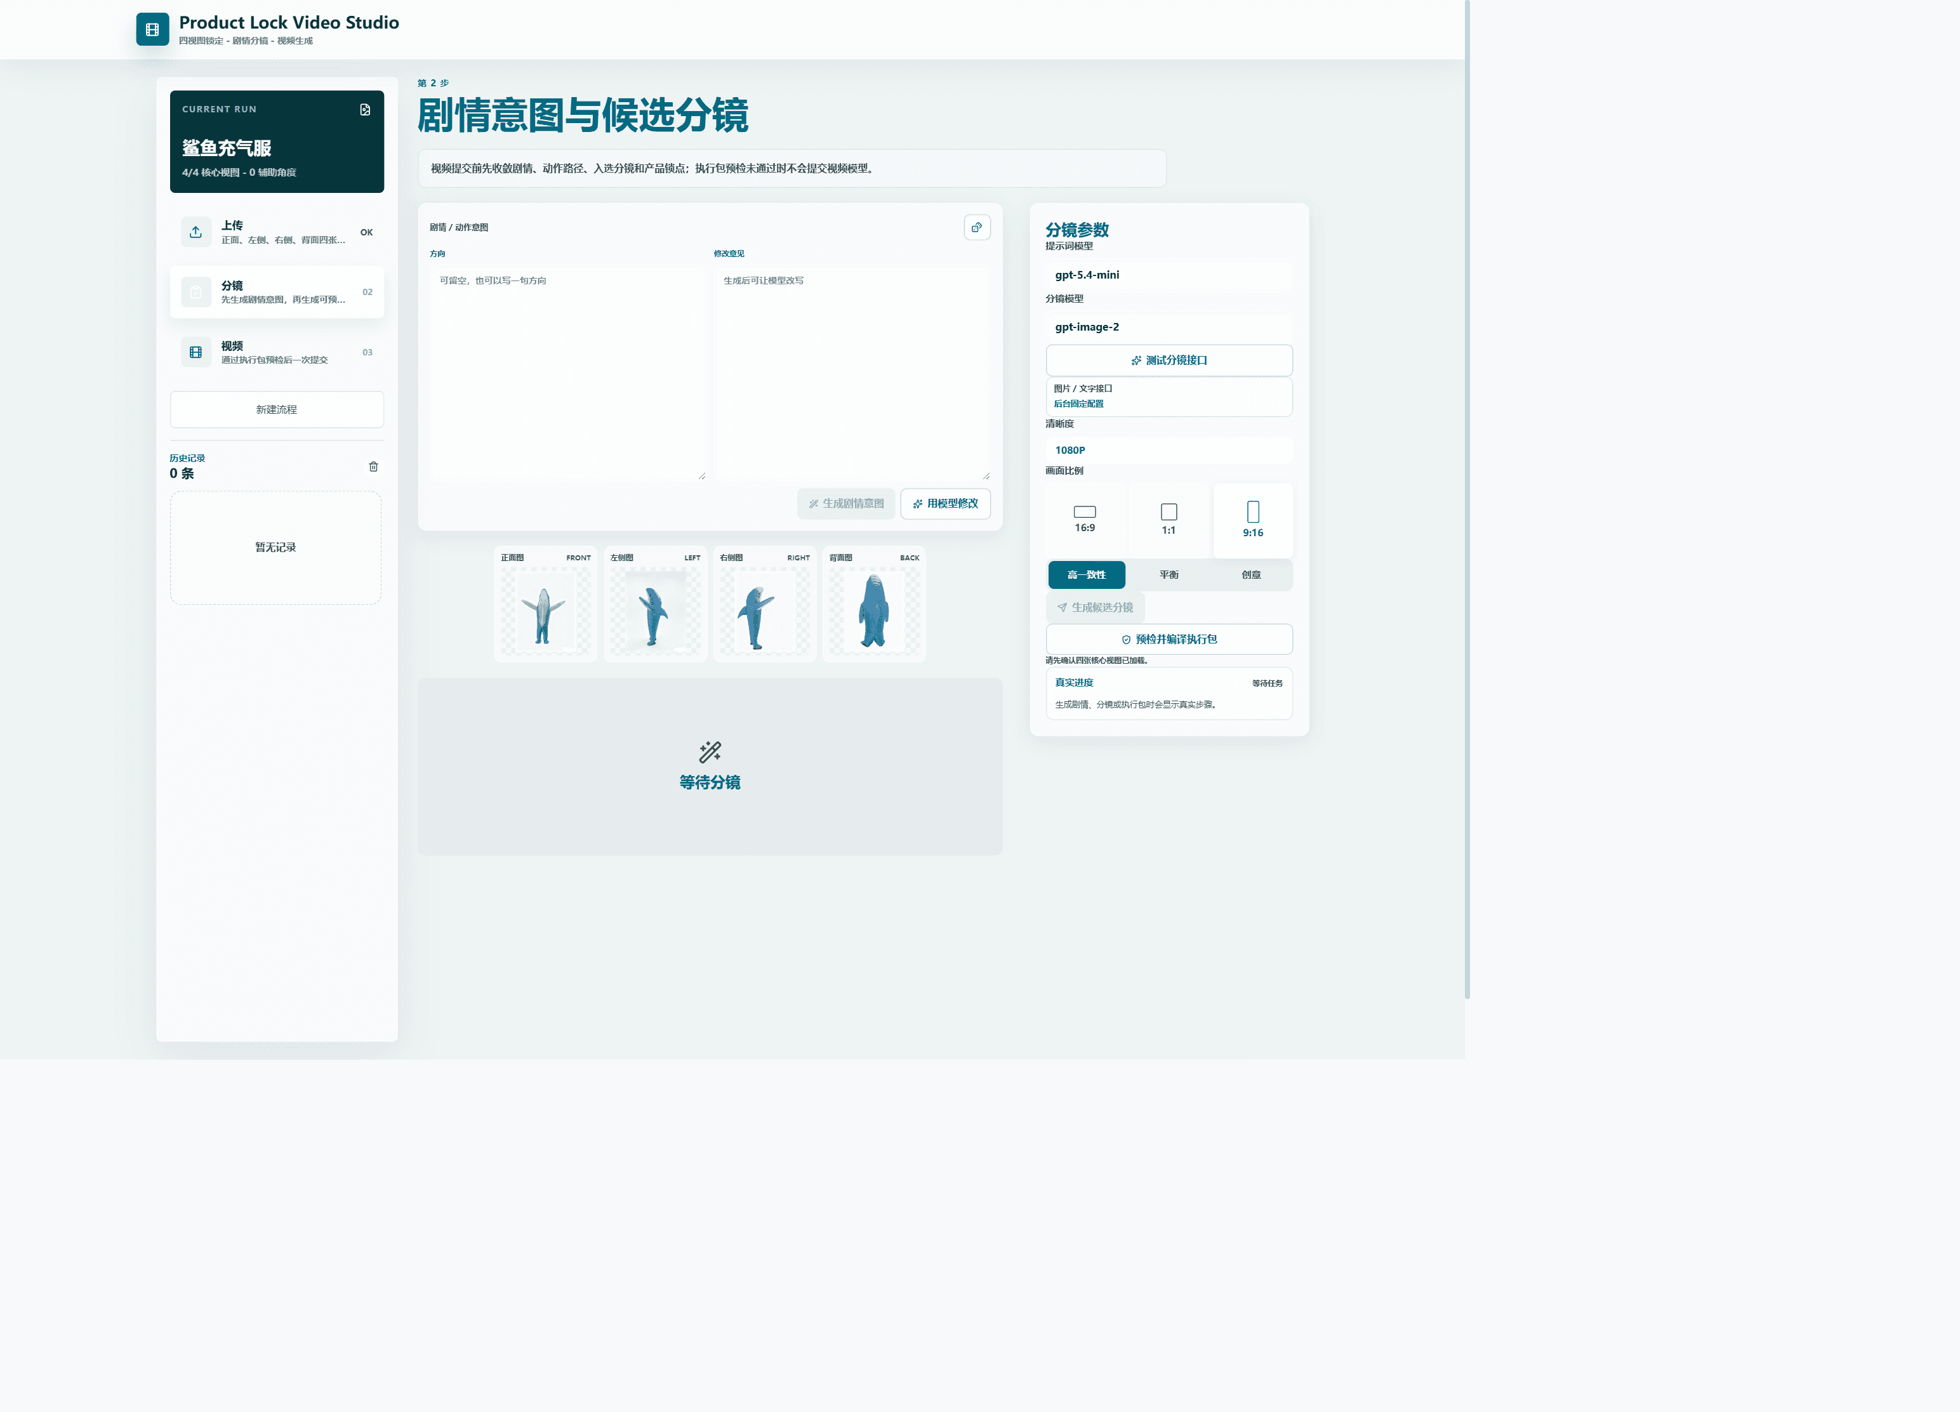Viewport: 1960px width, 1412px height.
Task: Click the 生成剧情意图 button
Action: click(x=846, y=504)
